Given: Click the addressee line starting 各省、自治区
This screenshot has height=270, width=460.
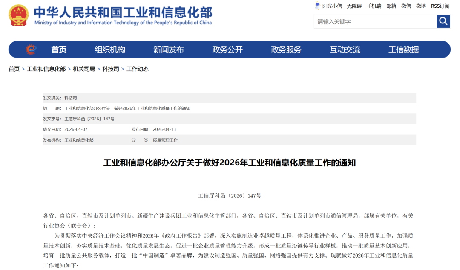Looking at the screenshot, I should pyautogui.click(x=228, y=221).
